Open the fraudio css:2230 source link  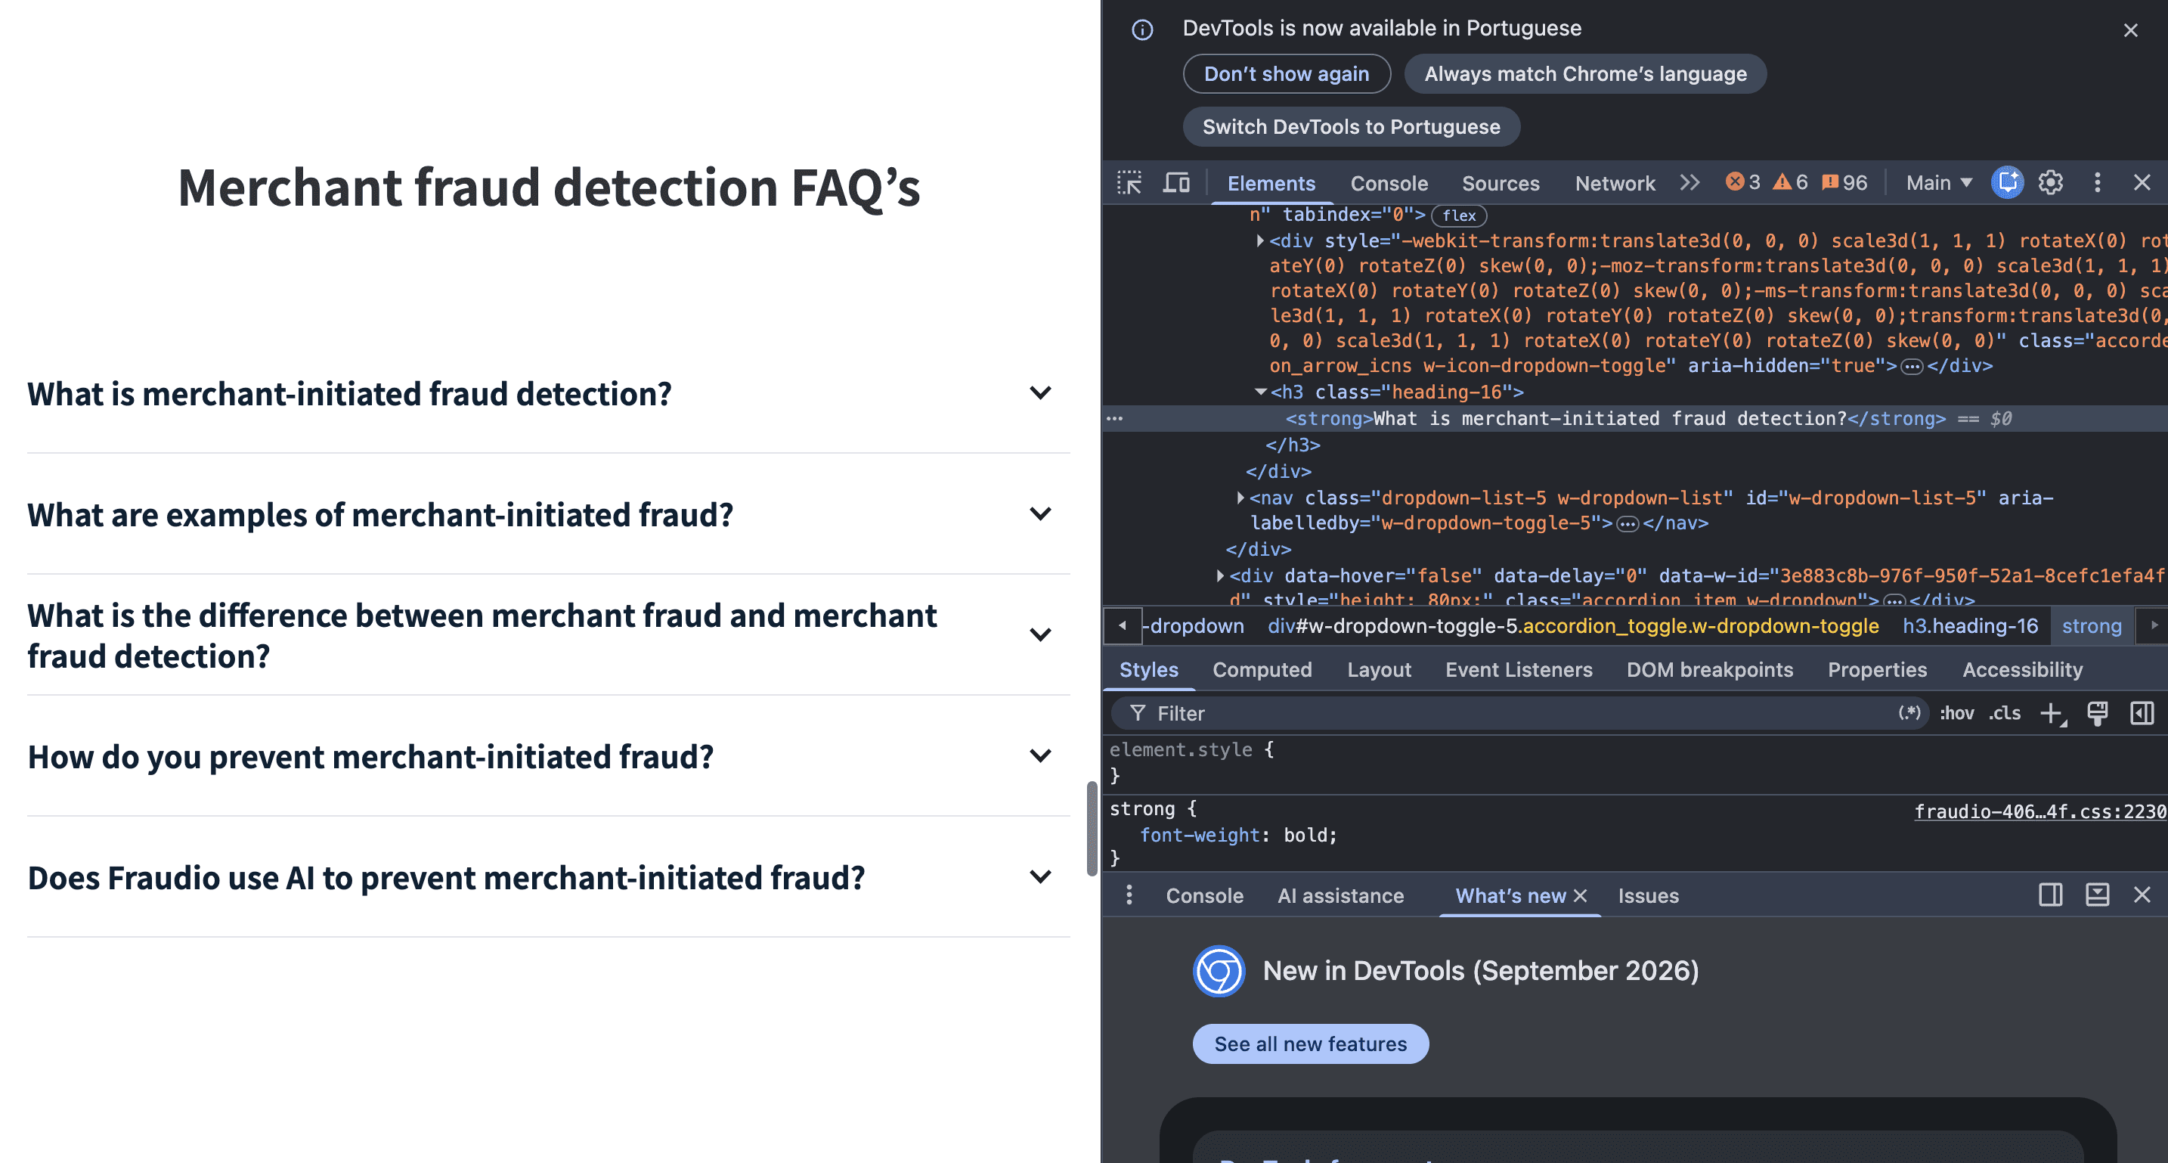2040,811
